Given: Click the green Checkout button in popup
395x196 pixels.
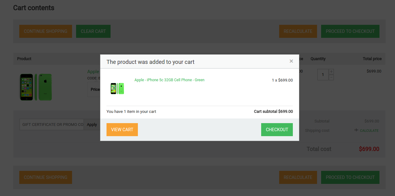Looking at the screenshot, I should [277, 130].
